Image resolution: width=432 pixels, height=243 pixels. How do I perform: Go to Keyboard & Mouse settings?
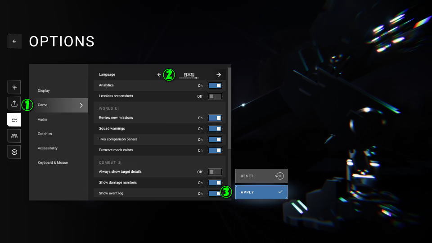pos(53,163)
